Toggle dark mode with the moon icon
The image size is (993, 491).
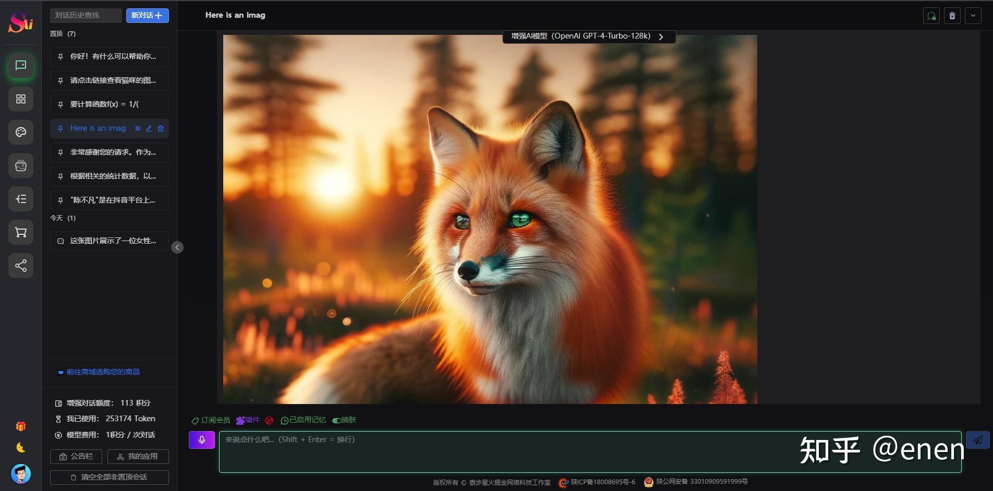click(x=20, y=447)
